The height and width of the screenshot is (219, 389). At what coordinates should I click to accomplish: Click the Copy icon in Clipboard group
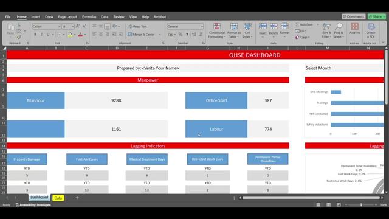19,31
